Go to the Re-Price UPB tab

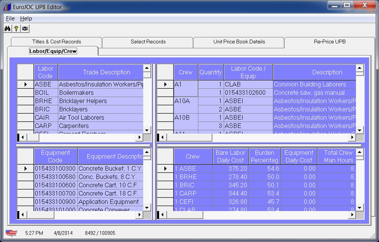pyautogui.click(x=329, y=42)
